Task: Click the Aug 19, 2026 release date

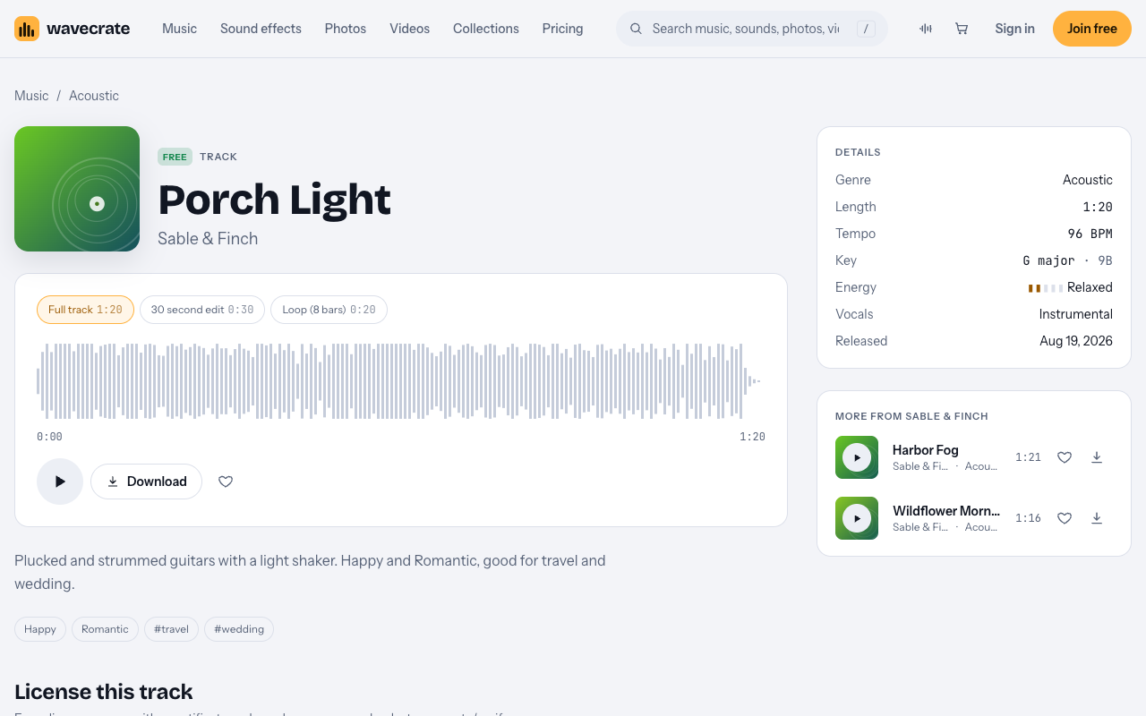Action: point(1076,341)
